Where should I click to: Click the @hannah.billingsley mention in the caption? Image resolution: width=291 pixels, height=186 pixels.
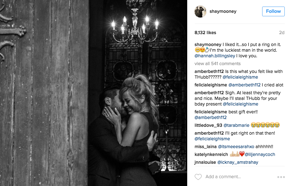click(215, 56)
